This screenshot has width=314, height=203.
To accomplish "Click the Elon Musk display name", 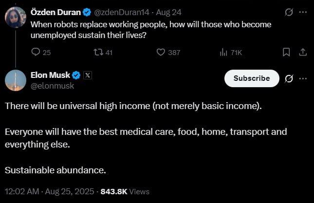I will click(50, 75).
